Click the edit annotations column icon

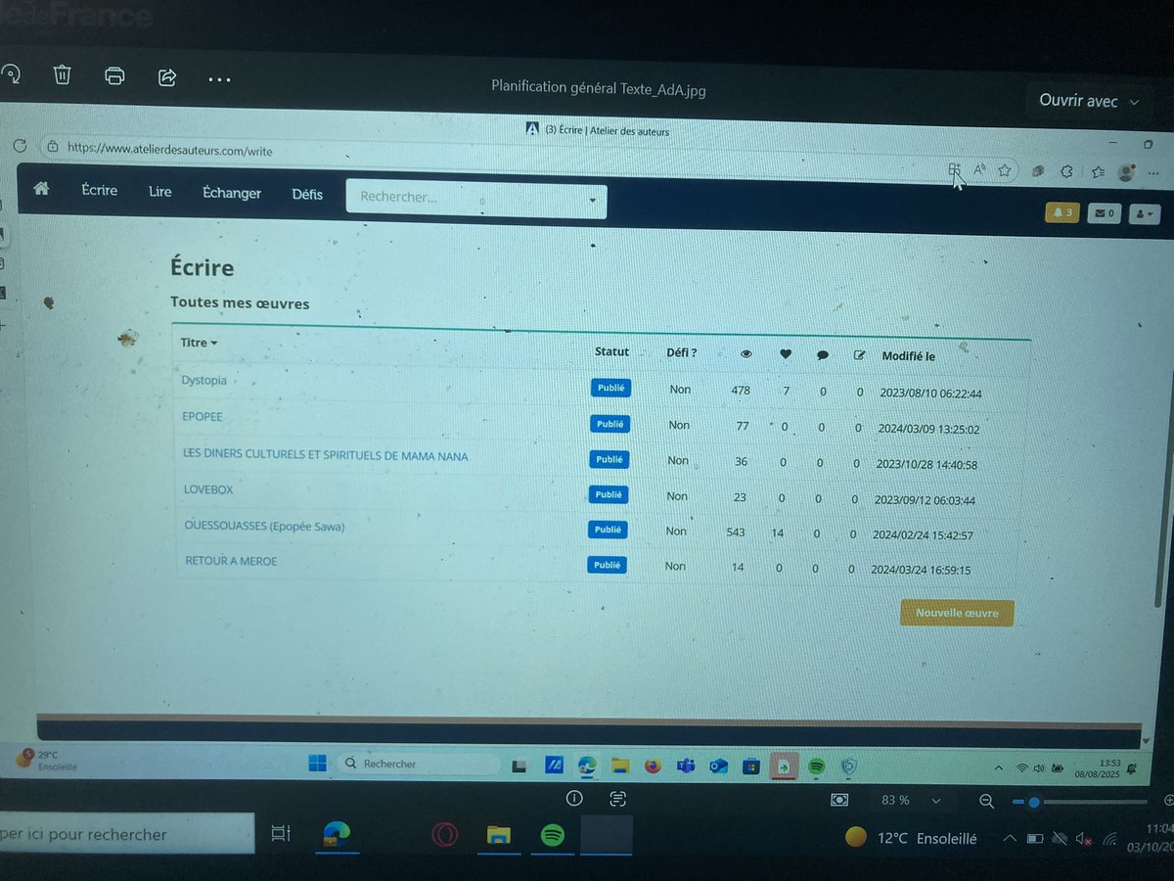click(859, 355)
